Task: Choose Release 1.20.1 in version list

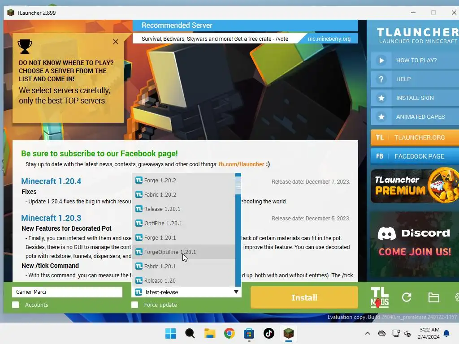Action: [183, 209]
